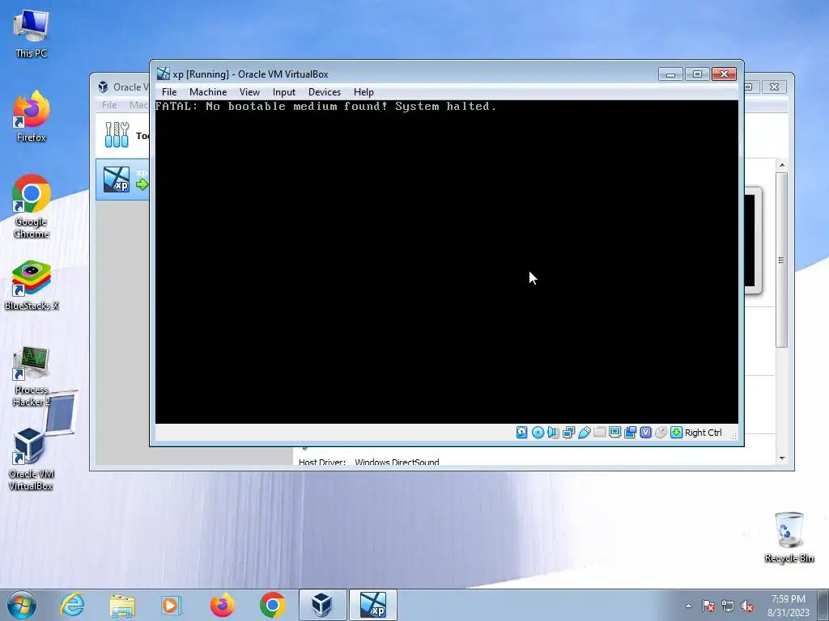Show hidden tray icons arrow
The height and width of the screenshot is (621, 829).
pyautogui.click(x=688, y=606)
